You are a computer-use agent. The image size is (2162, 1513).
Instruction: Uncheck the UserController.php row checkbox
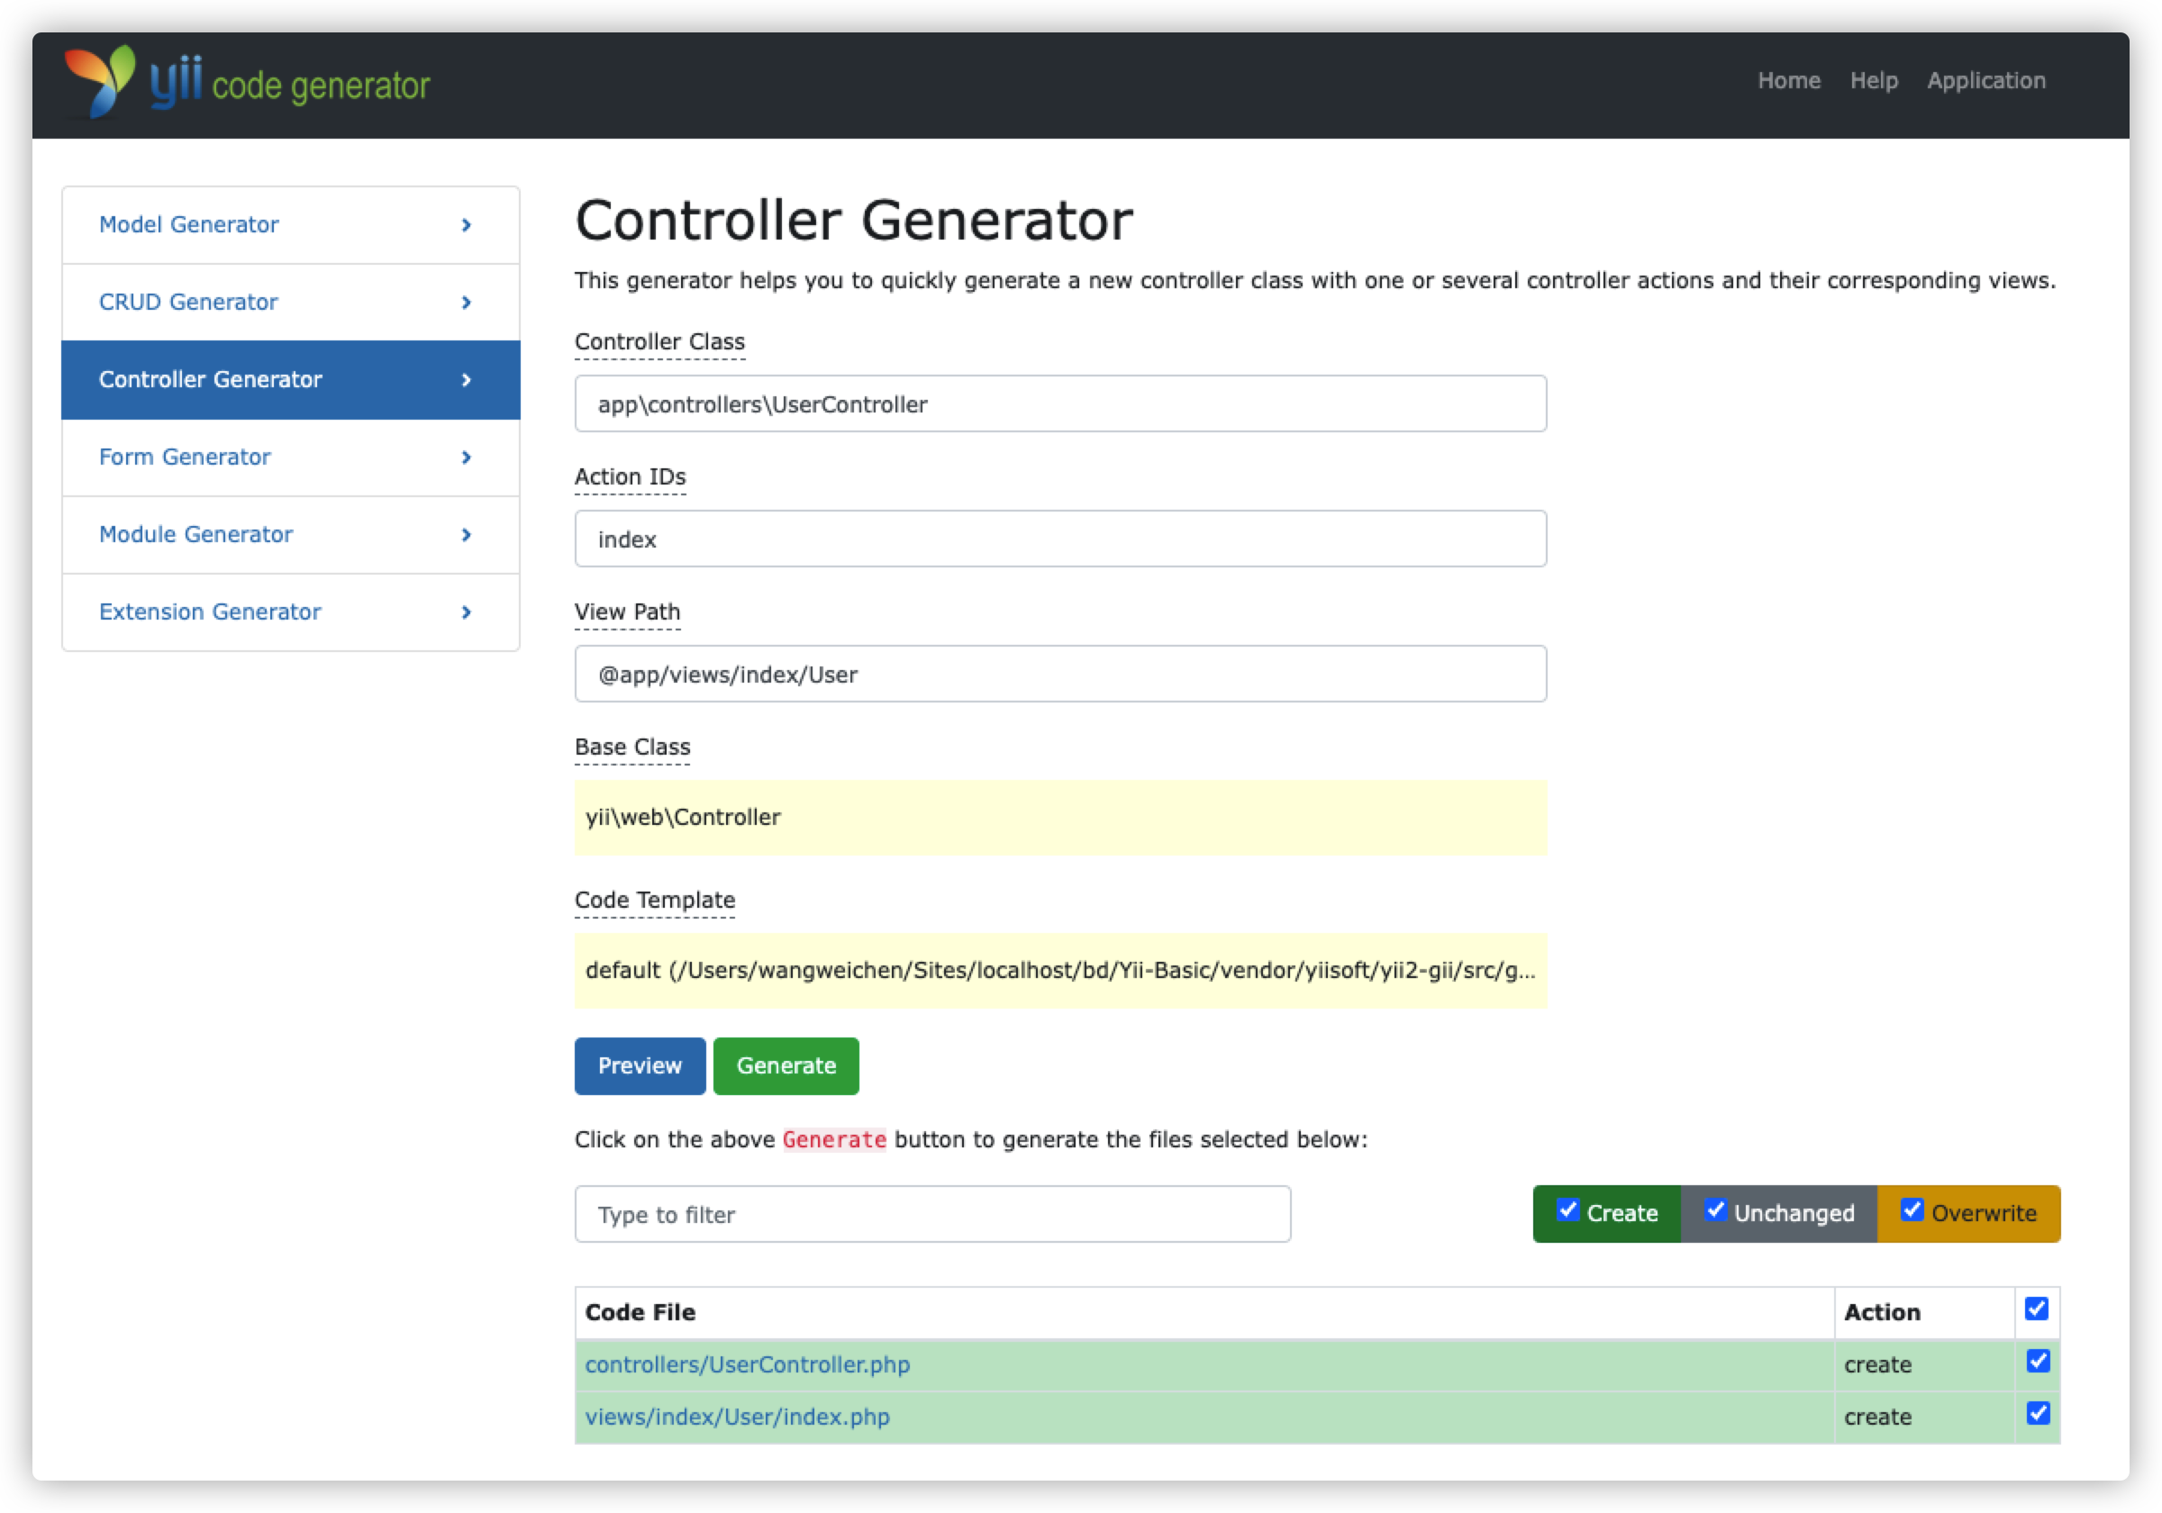(x=2038, y=1362)
